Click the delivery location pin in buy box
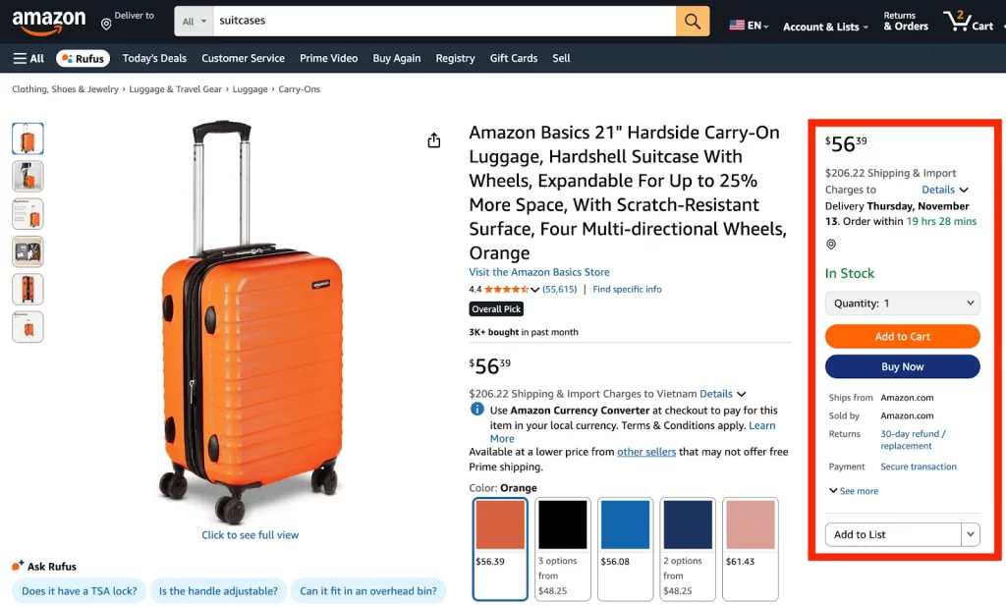 click(x=831, y=245)
